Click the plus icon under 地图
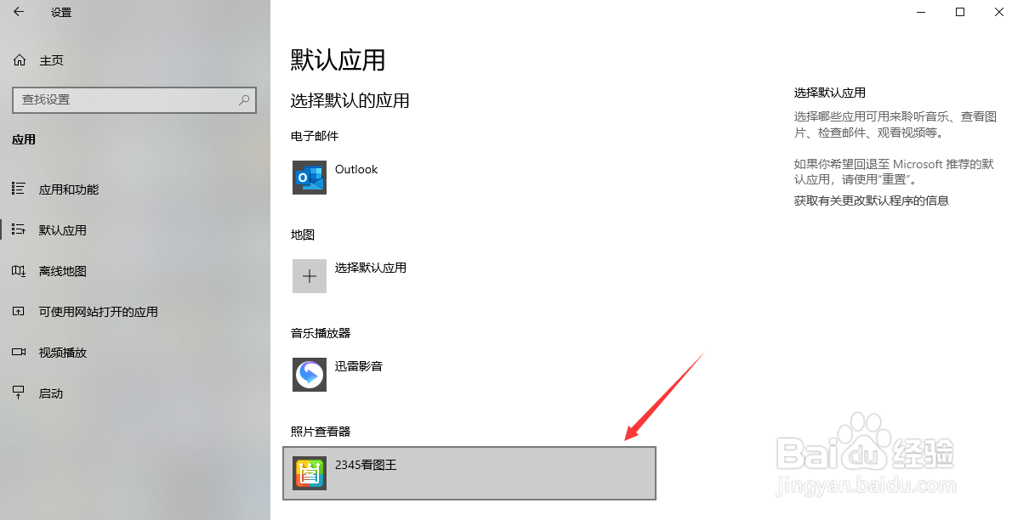Image resolution: width=1012 pixels, height=520 pixels. pos(310,276)
